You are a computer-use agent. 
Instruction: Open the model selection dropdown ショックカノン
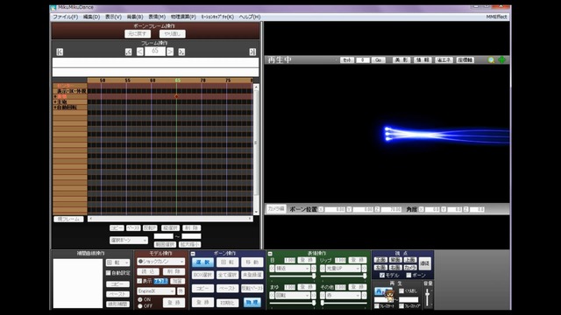[x=161, y=262]
